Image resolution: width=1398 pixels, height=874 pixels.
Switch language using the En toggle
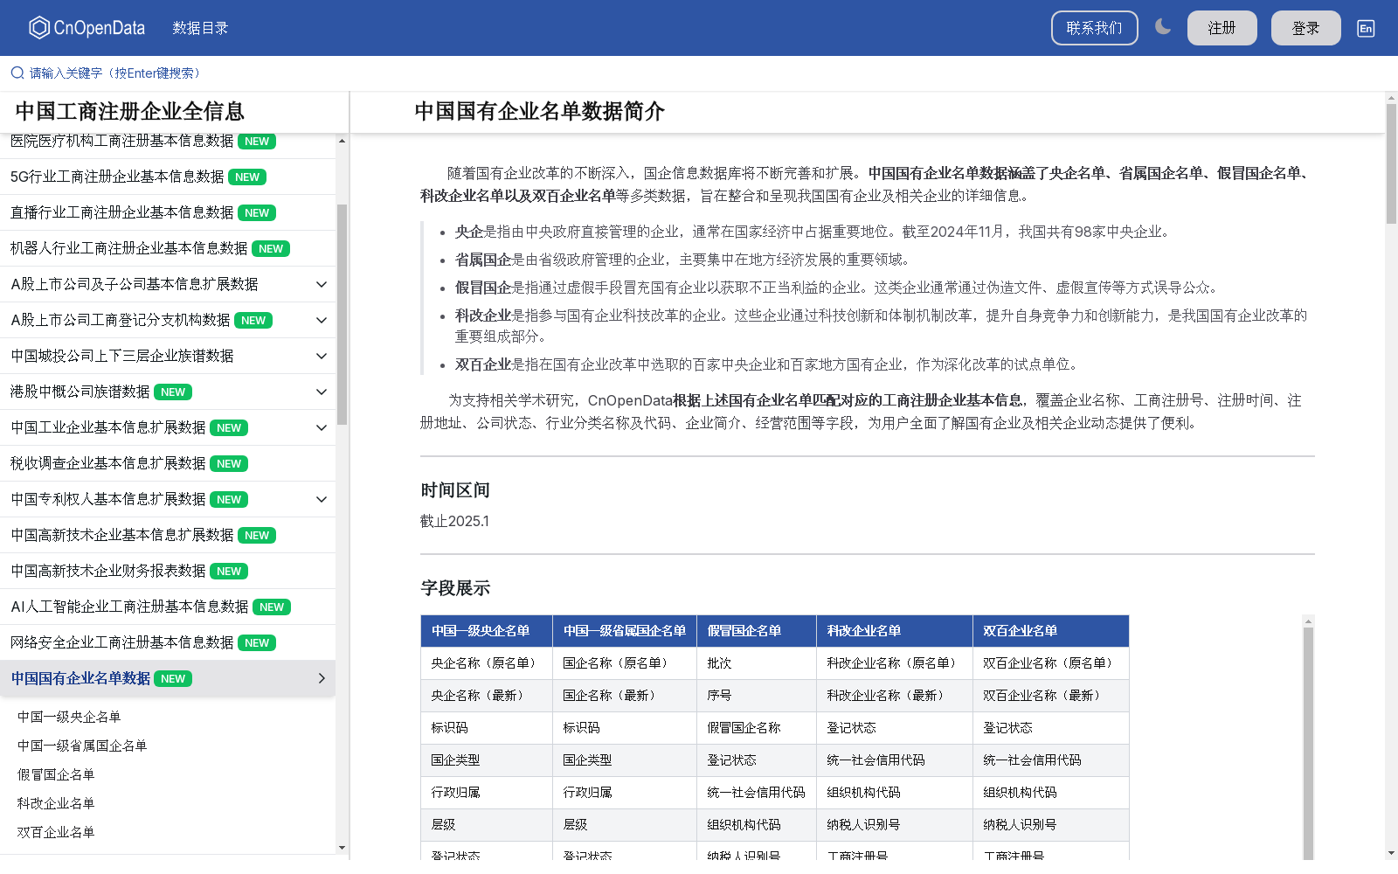click(1365, 28)
